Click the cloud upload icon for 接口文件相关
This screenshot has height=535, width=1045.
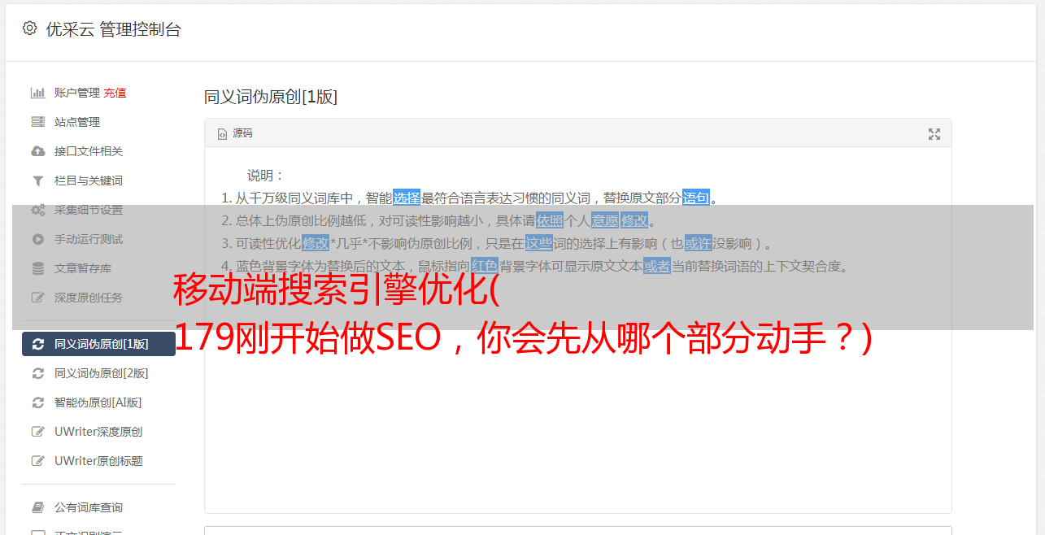37,151
